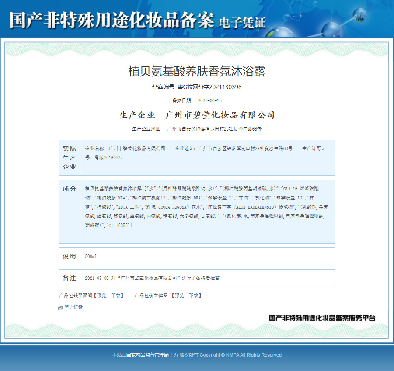Click the 实际生产企业 section label
The height and width of the screenshot is (371, 394).
[70, 158]
